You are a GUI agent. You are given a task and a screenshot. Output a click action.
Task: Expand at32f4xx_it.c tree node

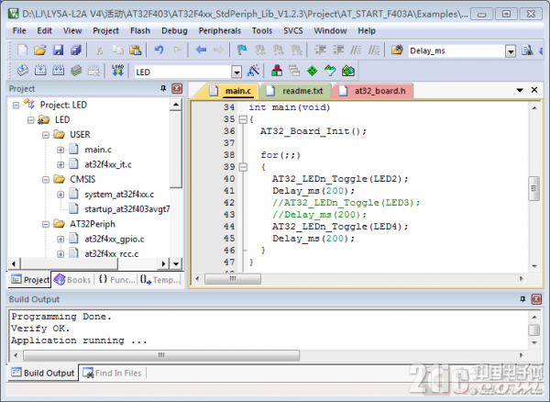[60, 164]
